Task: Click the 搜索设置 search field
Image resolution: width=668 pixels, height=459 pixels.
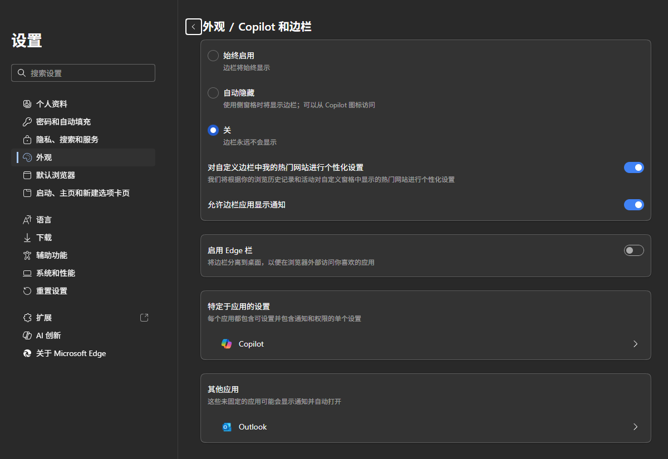Action: click(83, 73)
